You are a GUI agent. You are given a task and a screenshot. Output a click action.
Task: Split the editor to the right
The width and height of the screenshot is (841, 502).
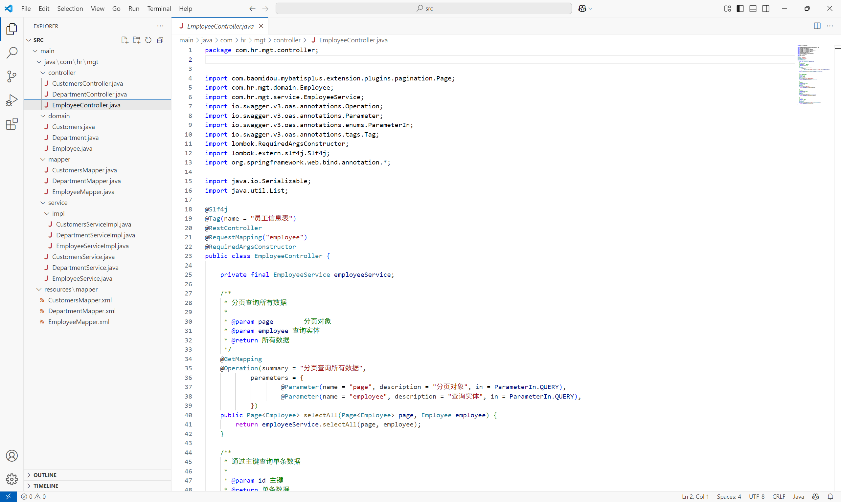coord(817,26)
